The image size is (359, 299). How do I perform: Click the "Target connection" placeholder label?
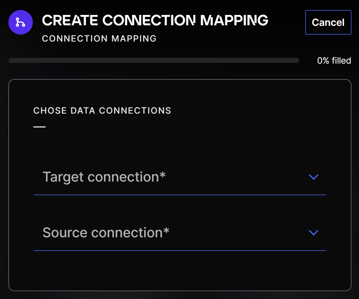101,177
